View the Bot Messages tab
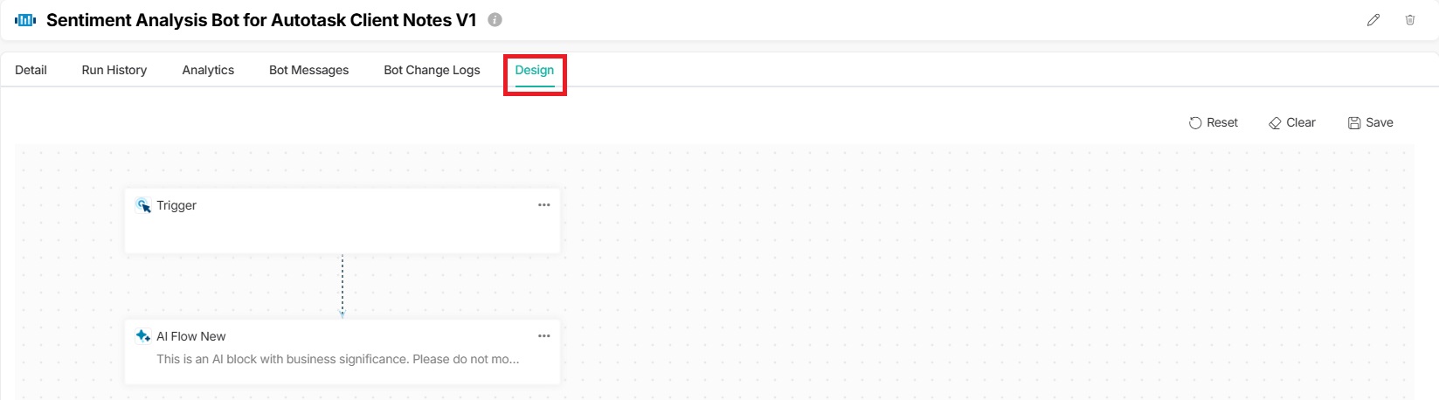 click(308, 70)
